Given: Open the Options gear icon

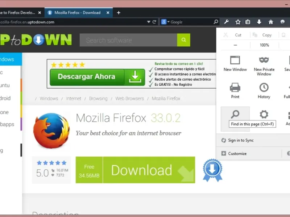Looking at the screenshot, I should coord(264,115).
